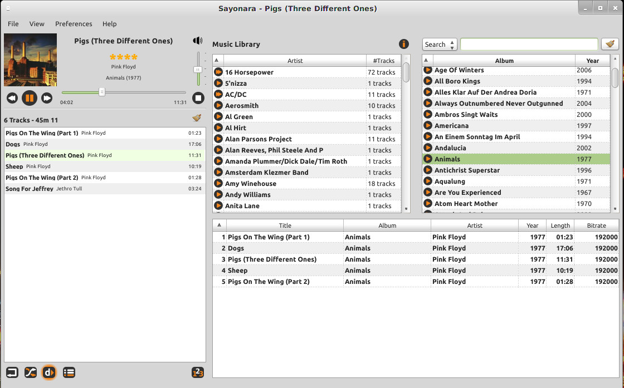Click the album list scrollbar
The image size is (624, 388).
coord(615,77)
